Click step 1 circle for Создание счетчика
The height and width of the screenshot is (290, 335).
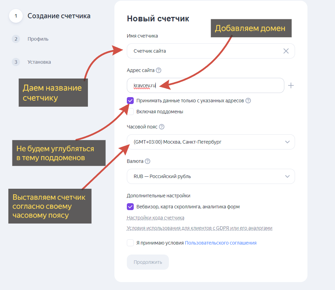pyautogui.click(x=16, y=16)
